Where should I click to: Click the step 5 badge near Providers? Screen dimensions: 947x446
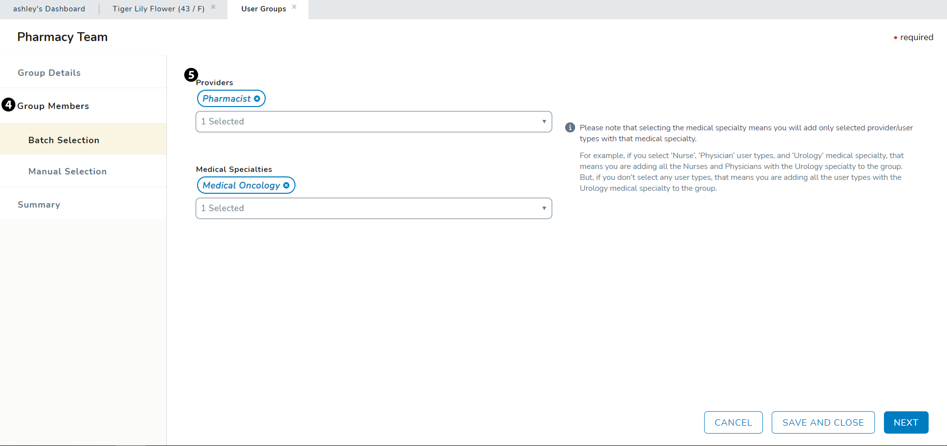[191, 75]
